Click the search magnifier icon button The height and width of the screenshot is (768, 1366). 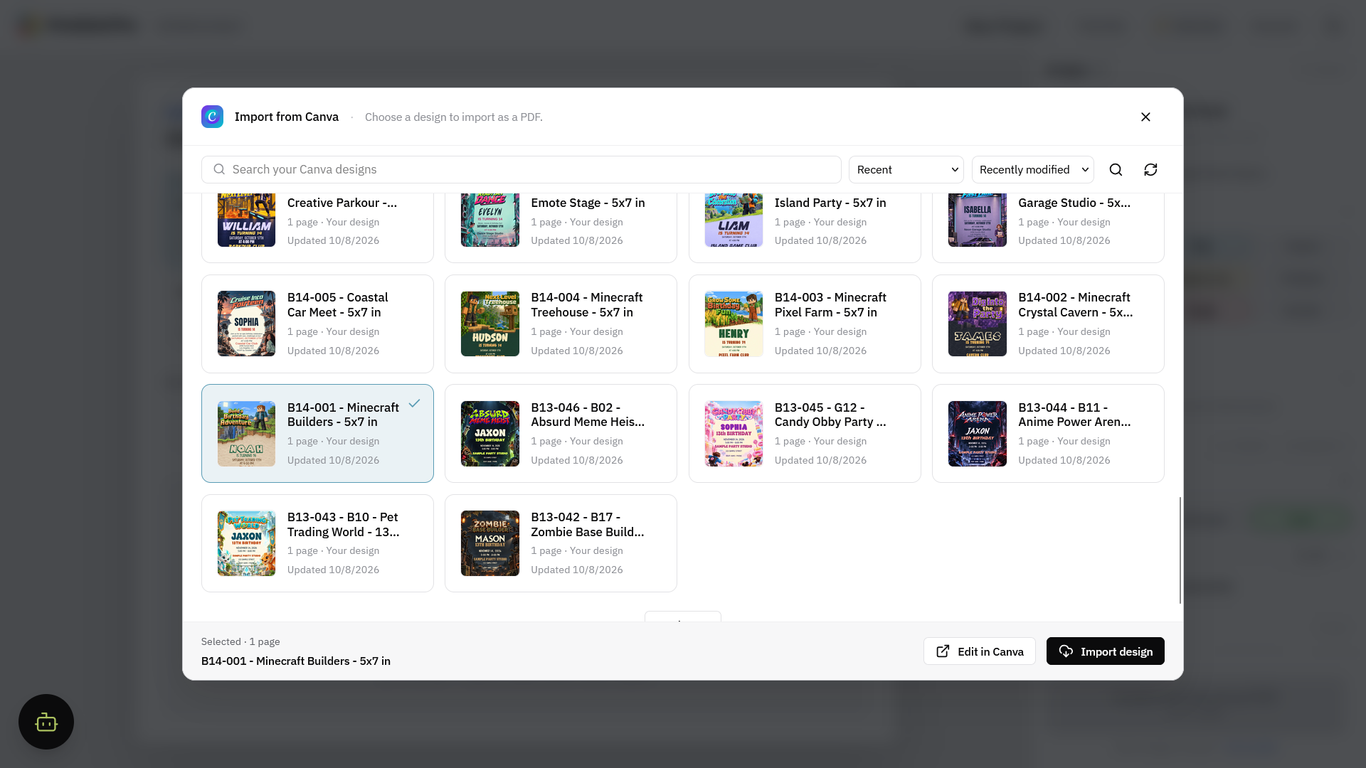1116,169
